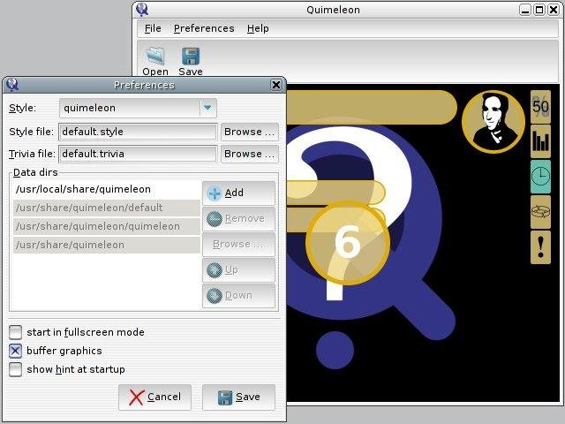Save the preferences with the Save button
565x424 pixels.
coord(238,397)
